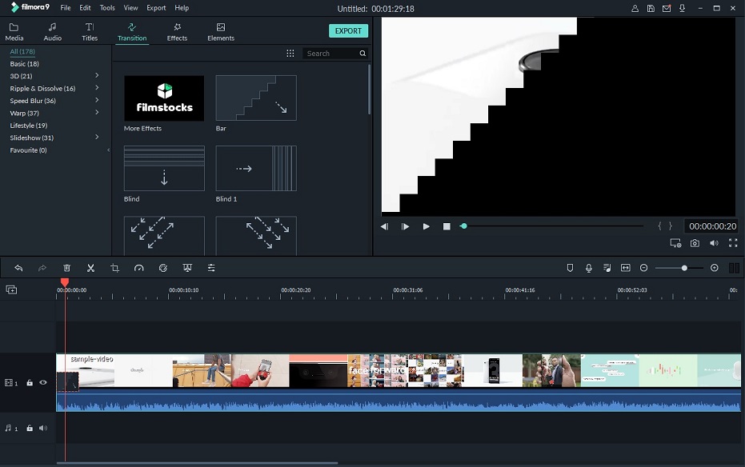Viewport: 745px width, 467px height.
Task: Open the File menu
Action: 66,7
